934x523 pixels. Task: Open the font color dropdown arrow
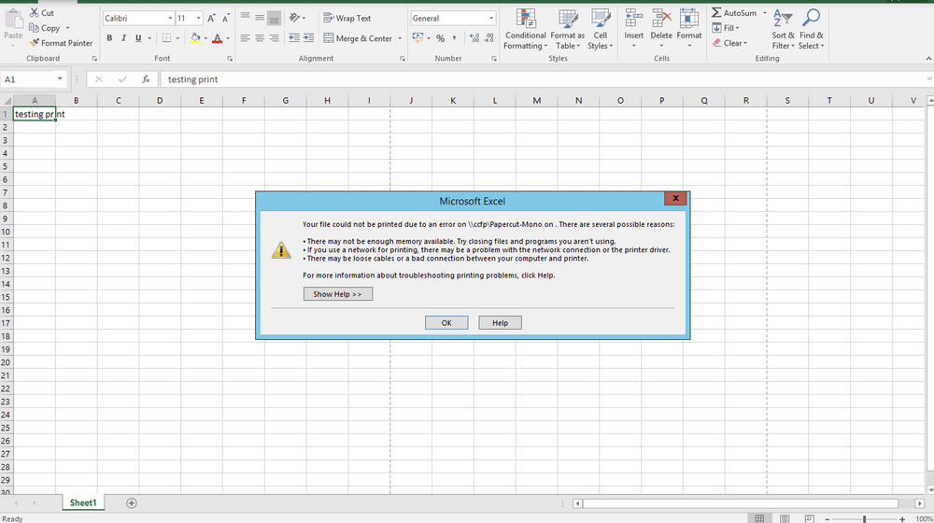228,38
